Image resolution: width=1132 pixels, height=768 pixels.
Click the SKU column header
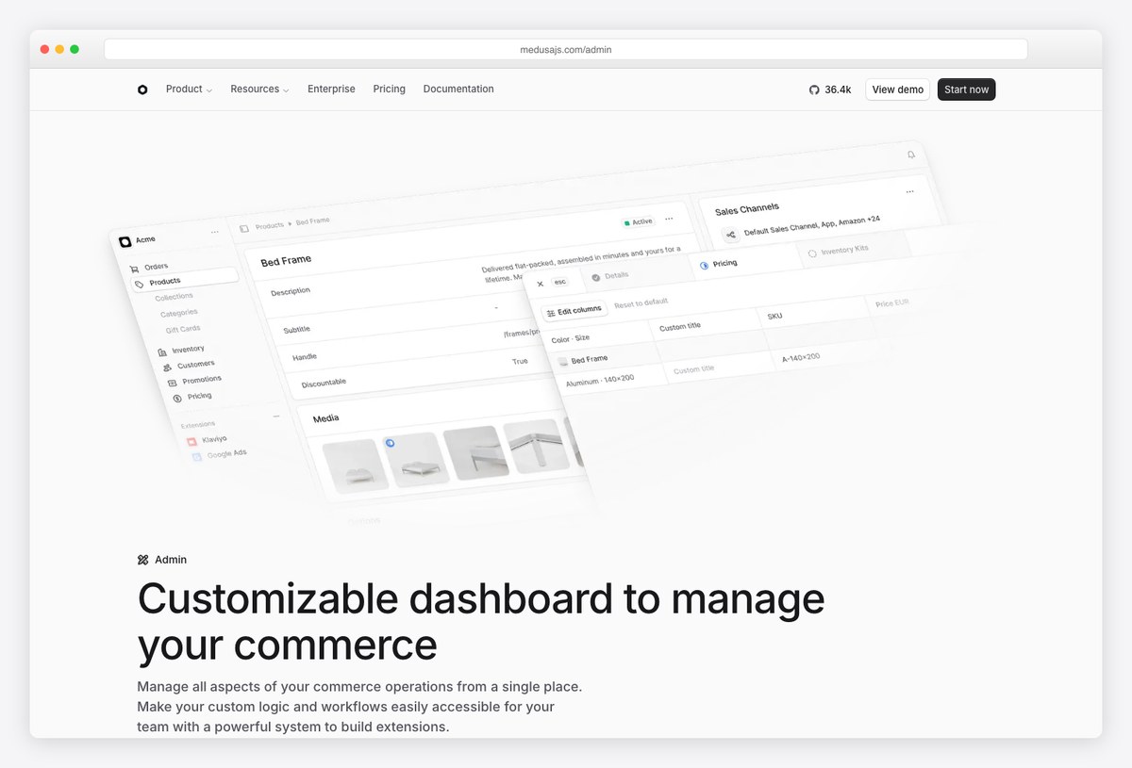(x=775, y=316)
